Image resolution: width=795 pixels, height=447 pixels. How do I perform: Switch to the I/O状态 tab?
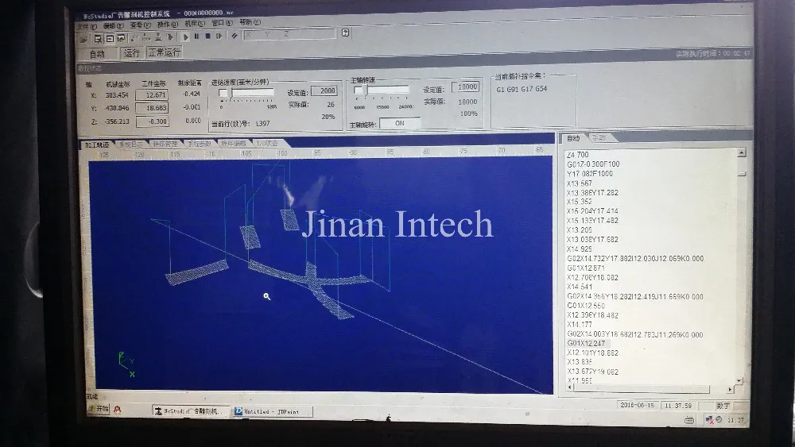(x=266, y=143)
